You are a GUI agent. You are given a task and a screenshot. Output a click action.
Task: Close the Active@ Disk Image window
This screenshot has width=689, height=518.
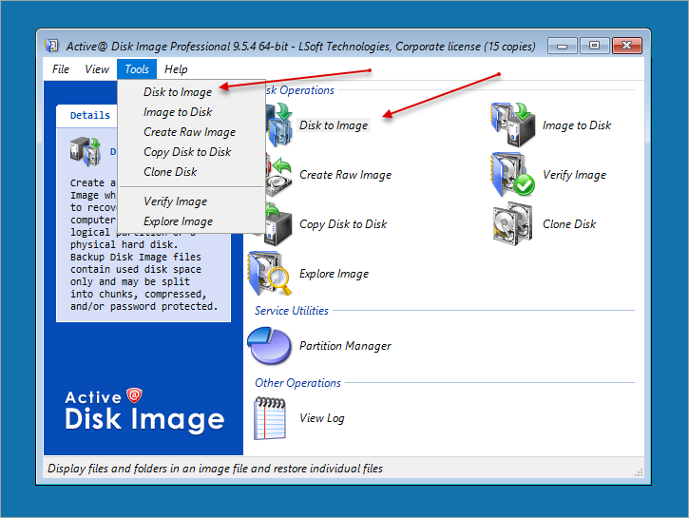pos(627,46)
